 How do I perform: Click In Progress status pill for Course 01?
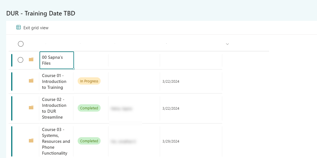tap(89, 81)
